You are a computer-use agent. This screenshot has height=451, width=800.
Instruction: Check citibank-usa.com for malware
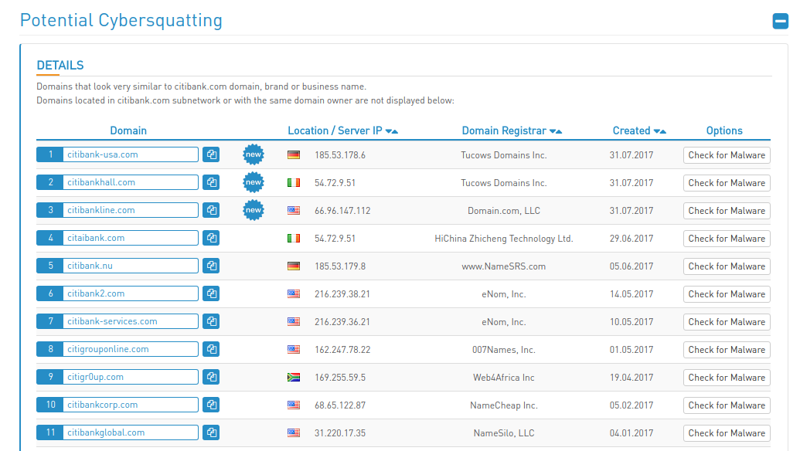coord(727,155)
